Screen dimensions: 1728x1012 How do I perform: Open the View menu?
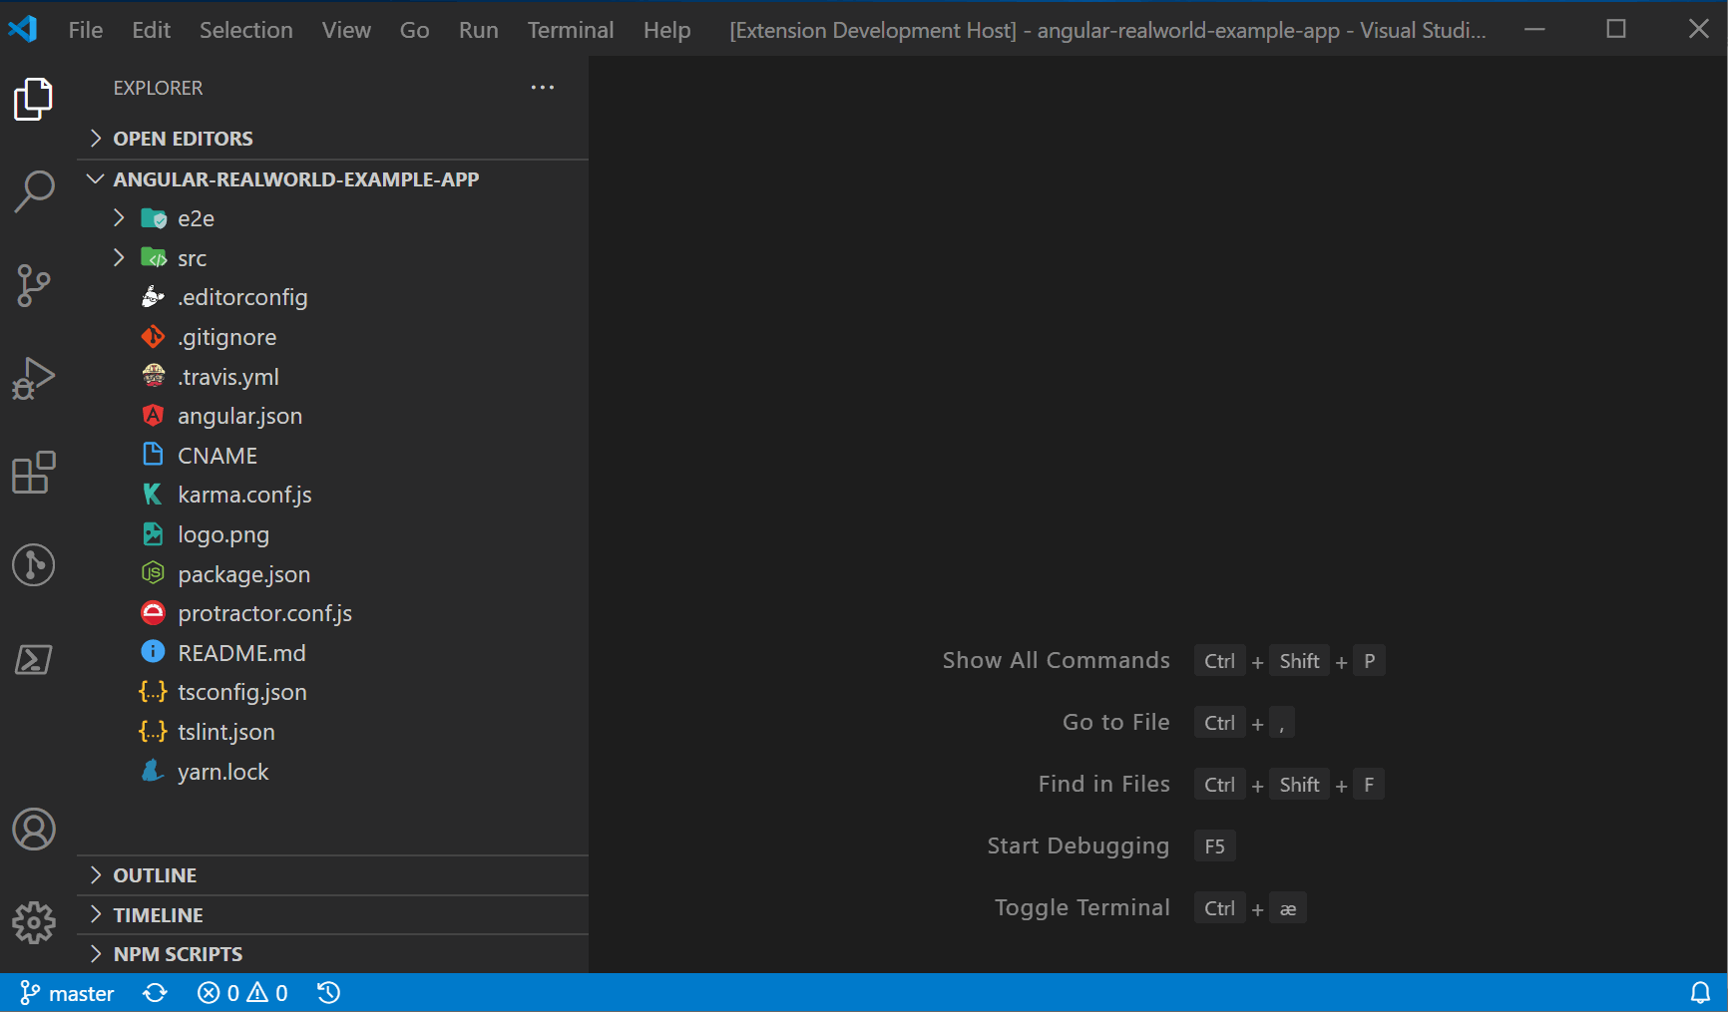(x=346, y=30)
